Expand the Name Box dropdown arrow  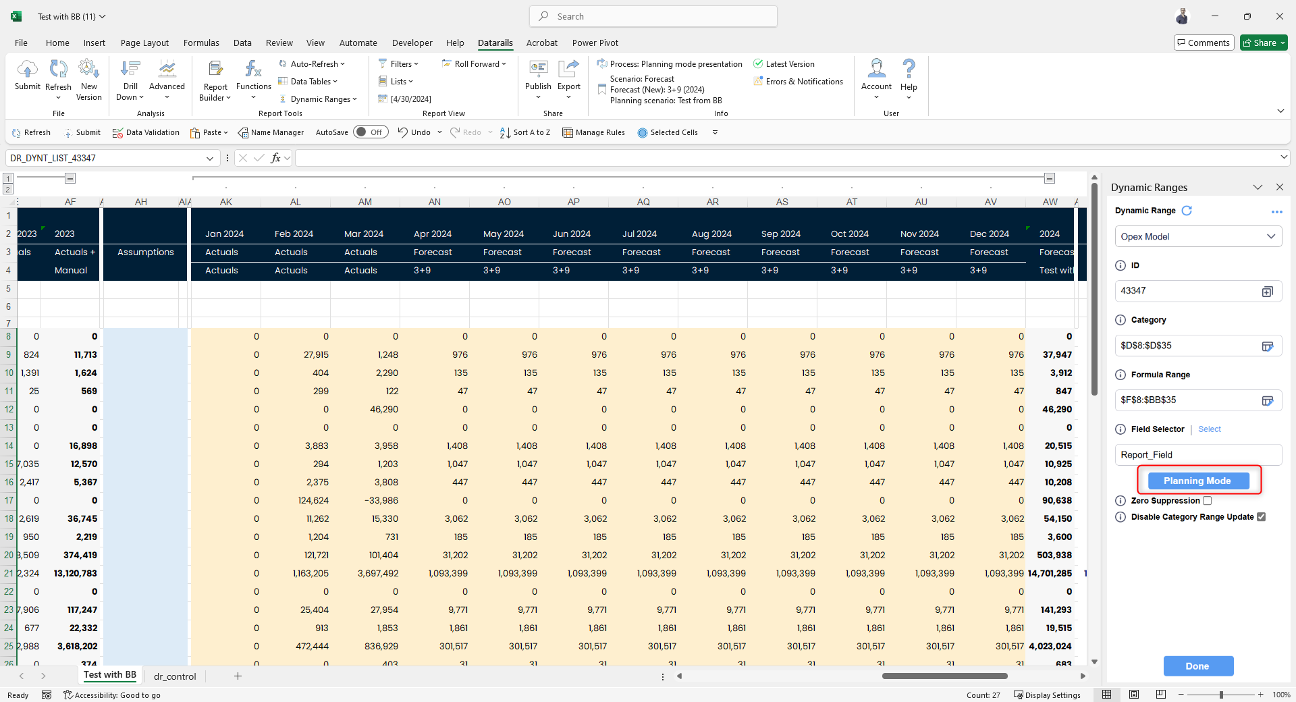point(209,158)
